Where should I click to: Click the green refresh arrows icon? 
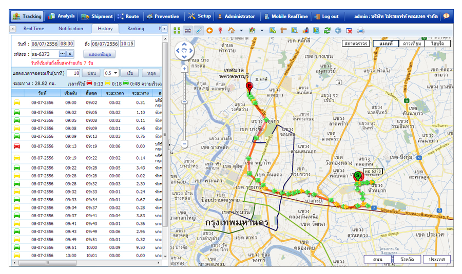point(327,30)
